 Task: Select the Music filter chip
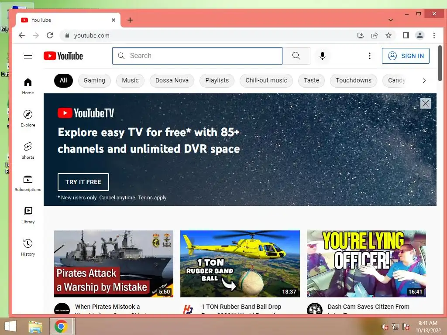pyautogui.click(x=130, y=81)
